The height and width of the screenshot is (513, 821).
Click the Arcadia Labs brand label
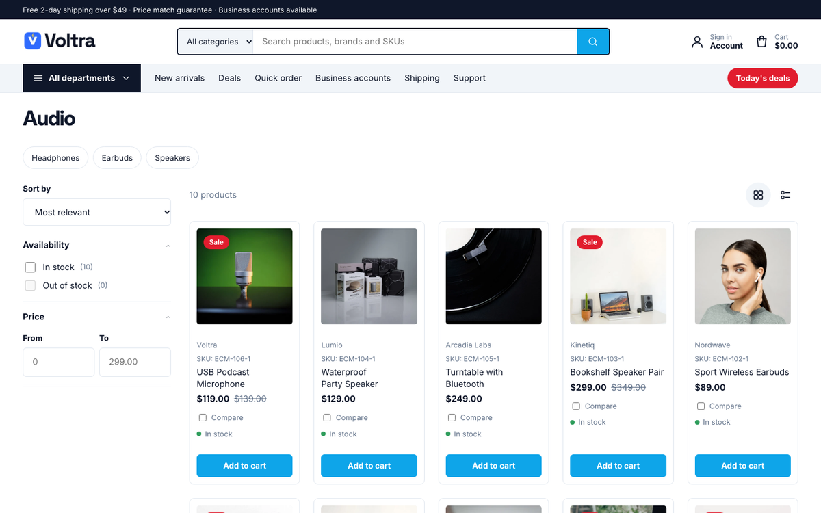coord(469,345)
